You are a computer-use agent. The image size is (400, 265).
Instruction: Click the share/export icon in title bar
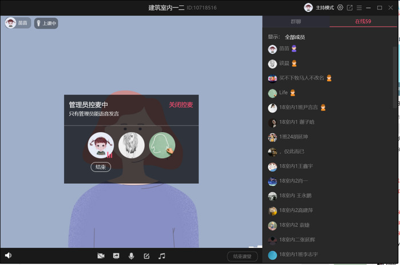[350, 7]
